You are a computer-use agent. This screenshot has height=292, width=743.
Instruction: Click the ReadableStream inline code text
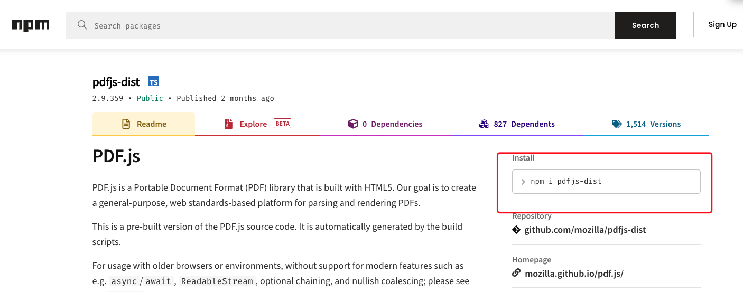pyautogui.click(x=217, y=281)
